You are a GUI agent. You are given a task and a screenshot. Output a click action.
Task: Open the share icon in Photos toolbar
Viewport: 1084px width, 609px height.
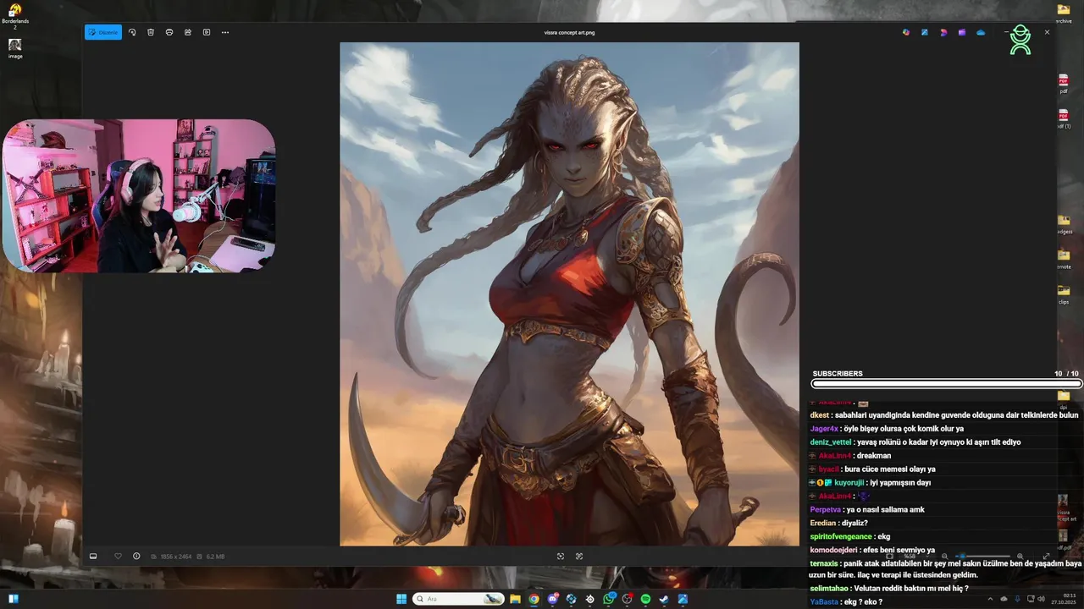(x=188, y=32)
